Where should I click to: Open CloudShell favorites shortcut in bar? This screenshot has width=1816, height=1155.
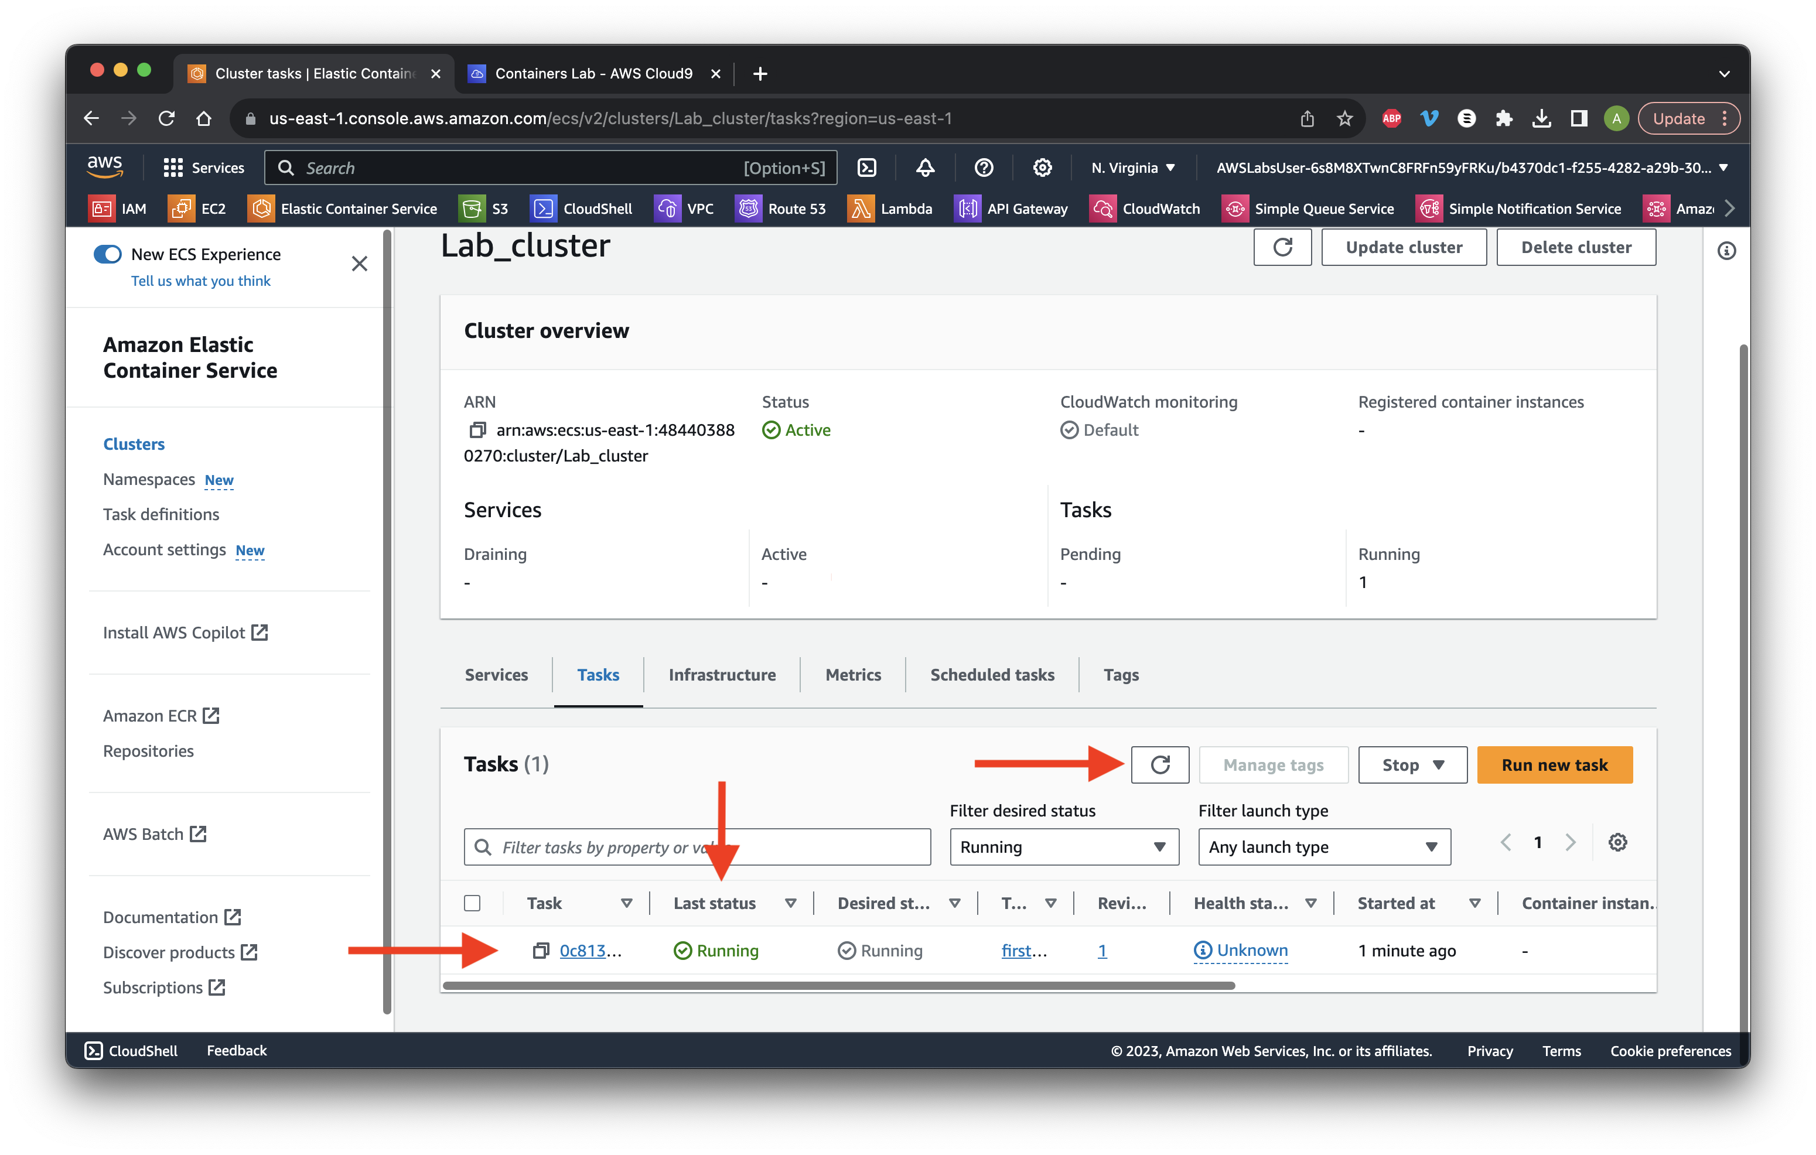[x=581, y=209]
